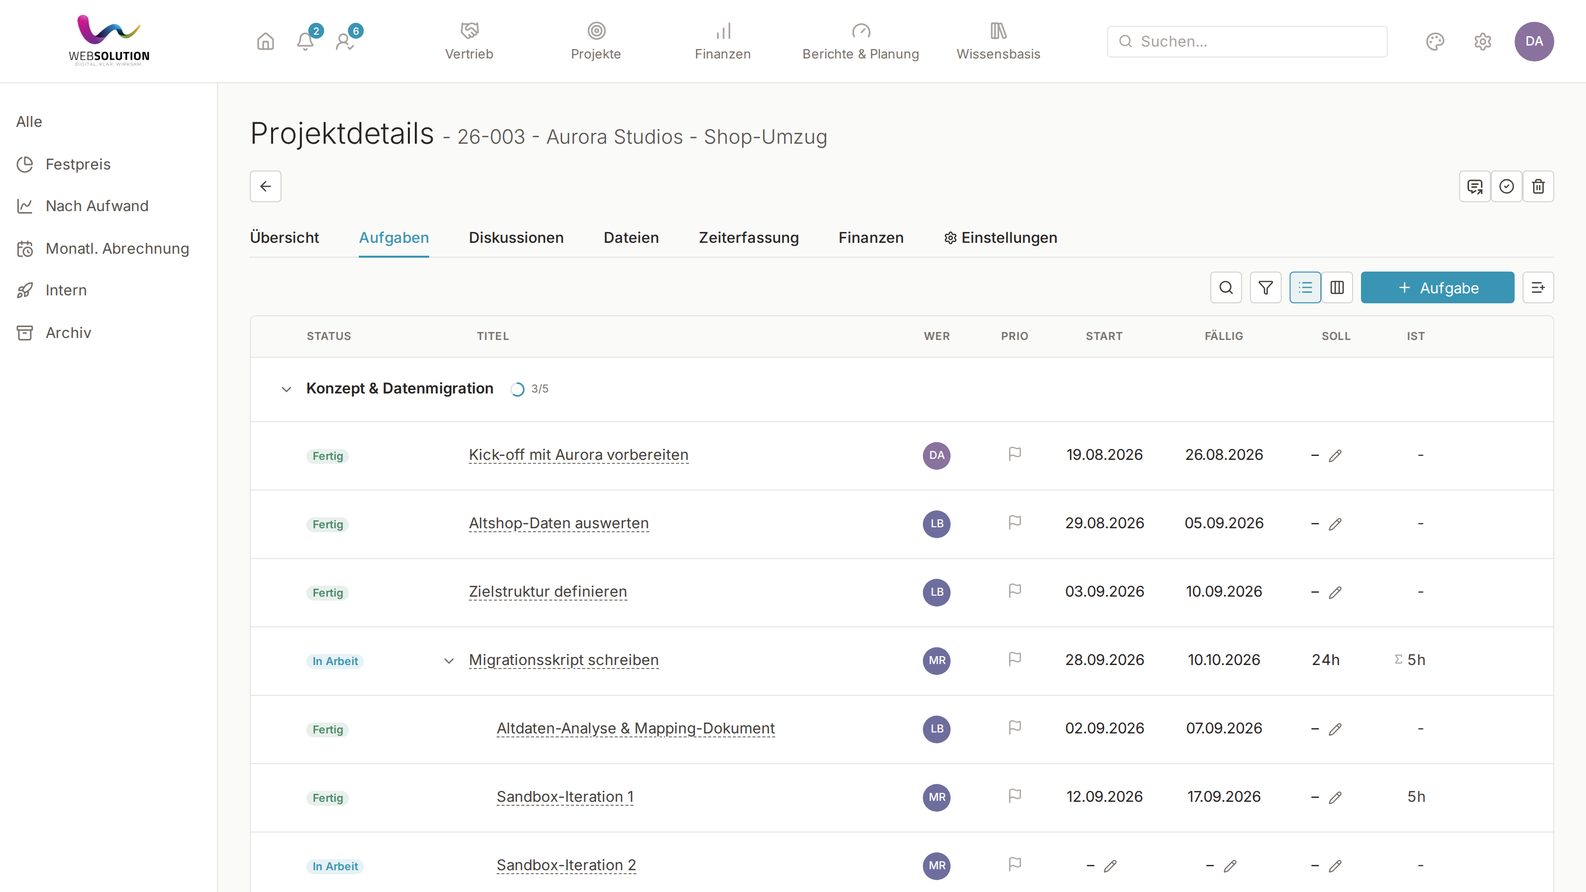Screen dimensions: 1586x892
Task: Click the LB assignee of Zielstruktur definieren
Action: (936, 592)
